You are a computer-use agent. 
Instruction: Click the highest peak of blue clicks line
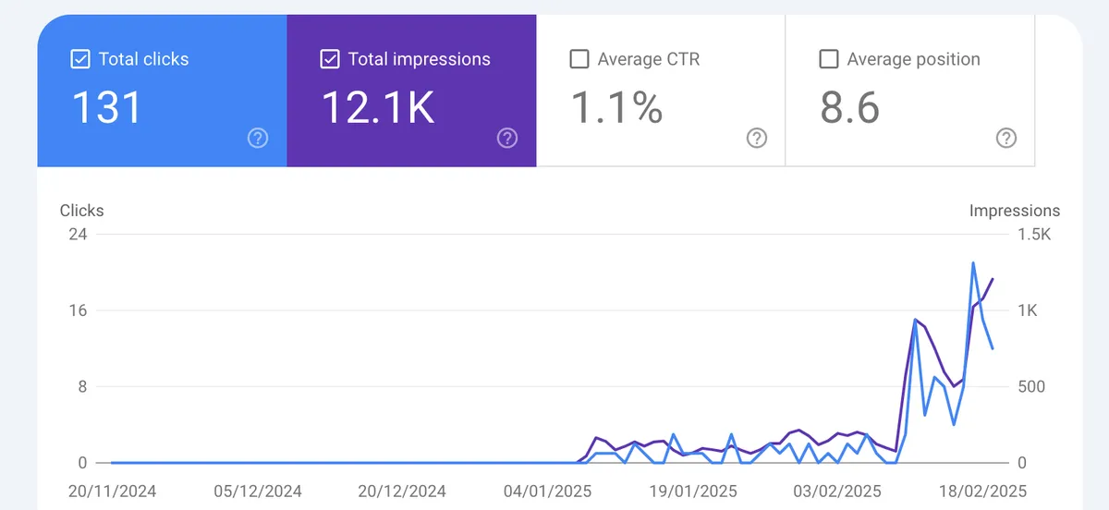pyautogui.click(x=973, y=263)
